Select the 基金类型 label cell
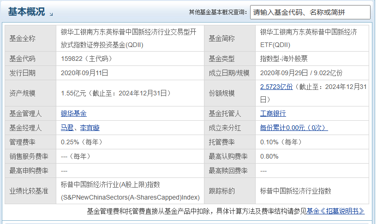This screenshot has height=224, width=377. [x=230, y=59]
